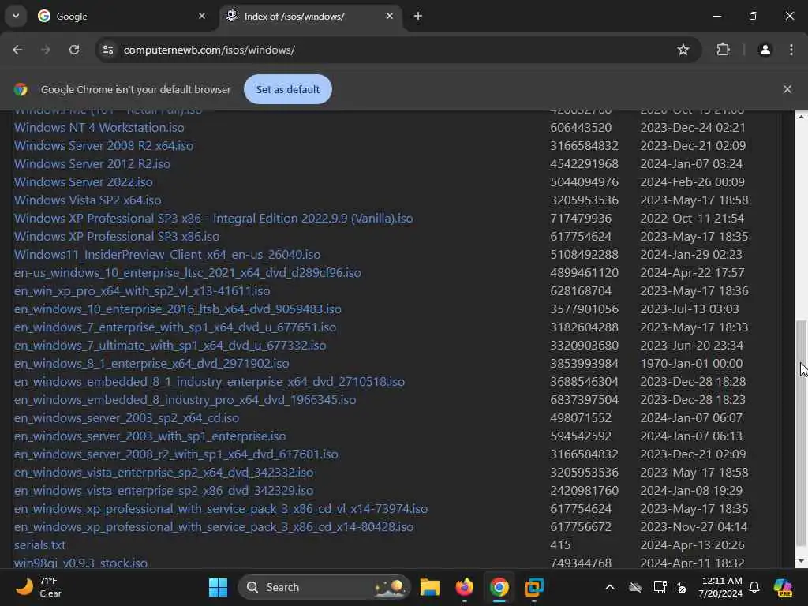
Task: Open XP Integral Edition 2022.9.9 (Vanilla).iso link
Action: (213, 218)
